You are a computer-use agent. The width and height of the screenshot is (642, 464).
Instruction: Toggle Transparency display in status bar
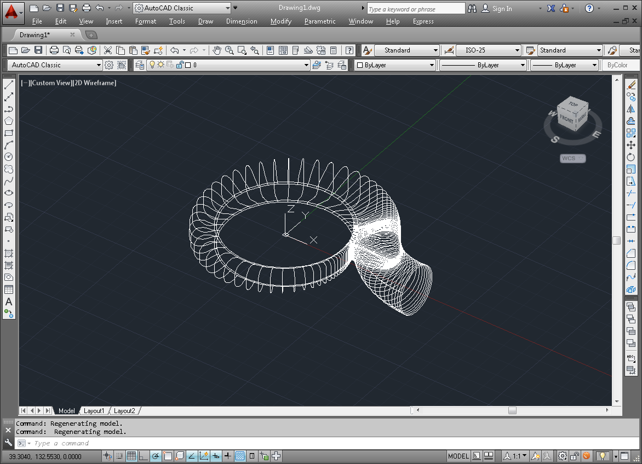coord(240,456)
